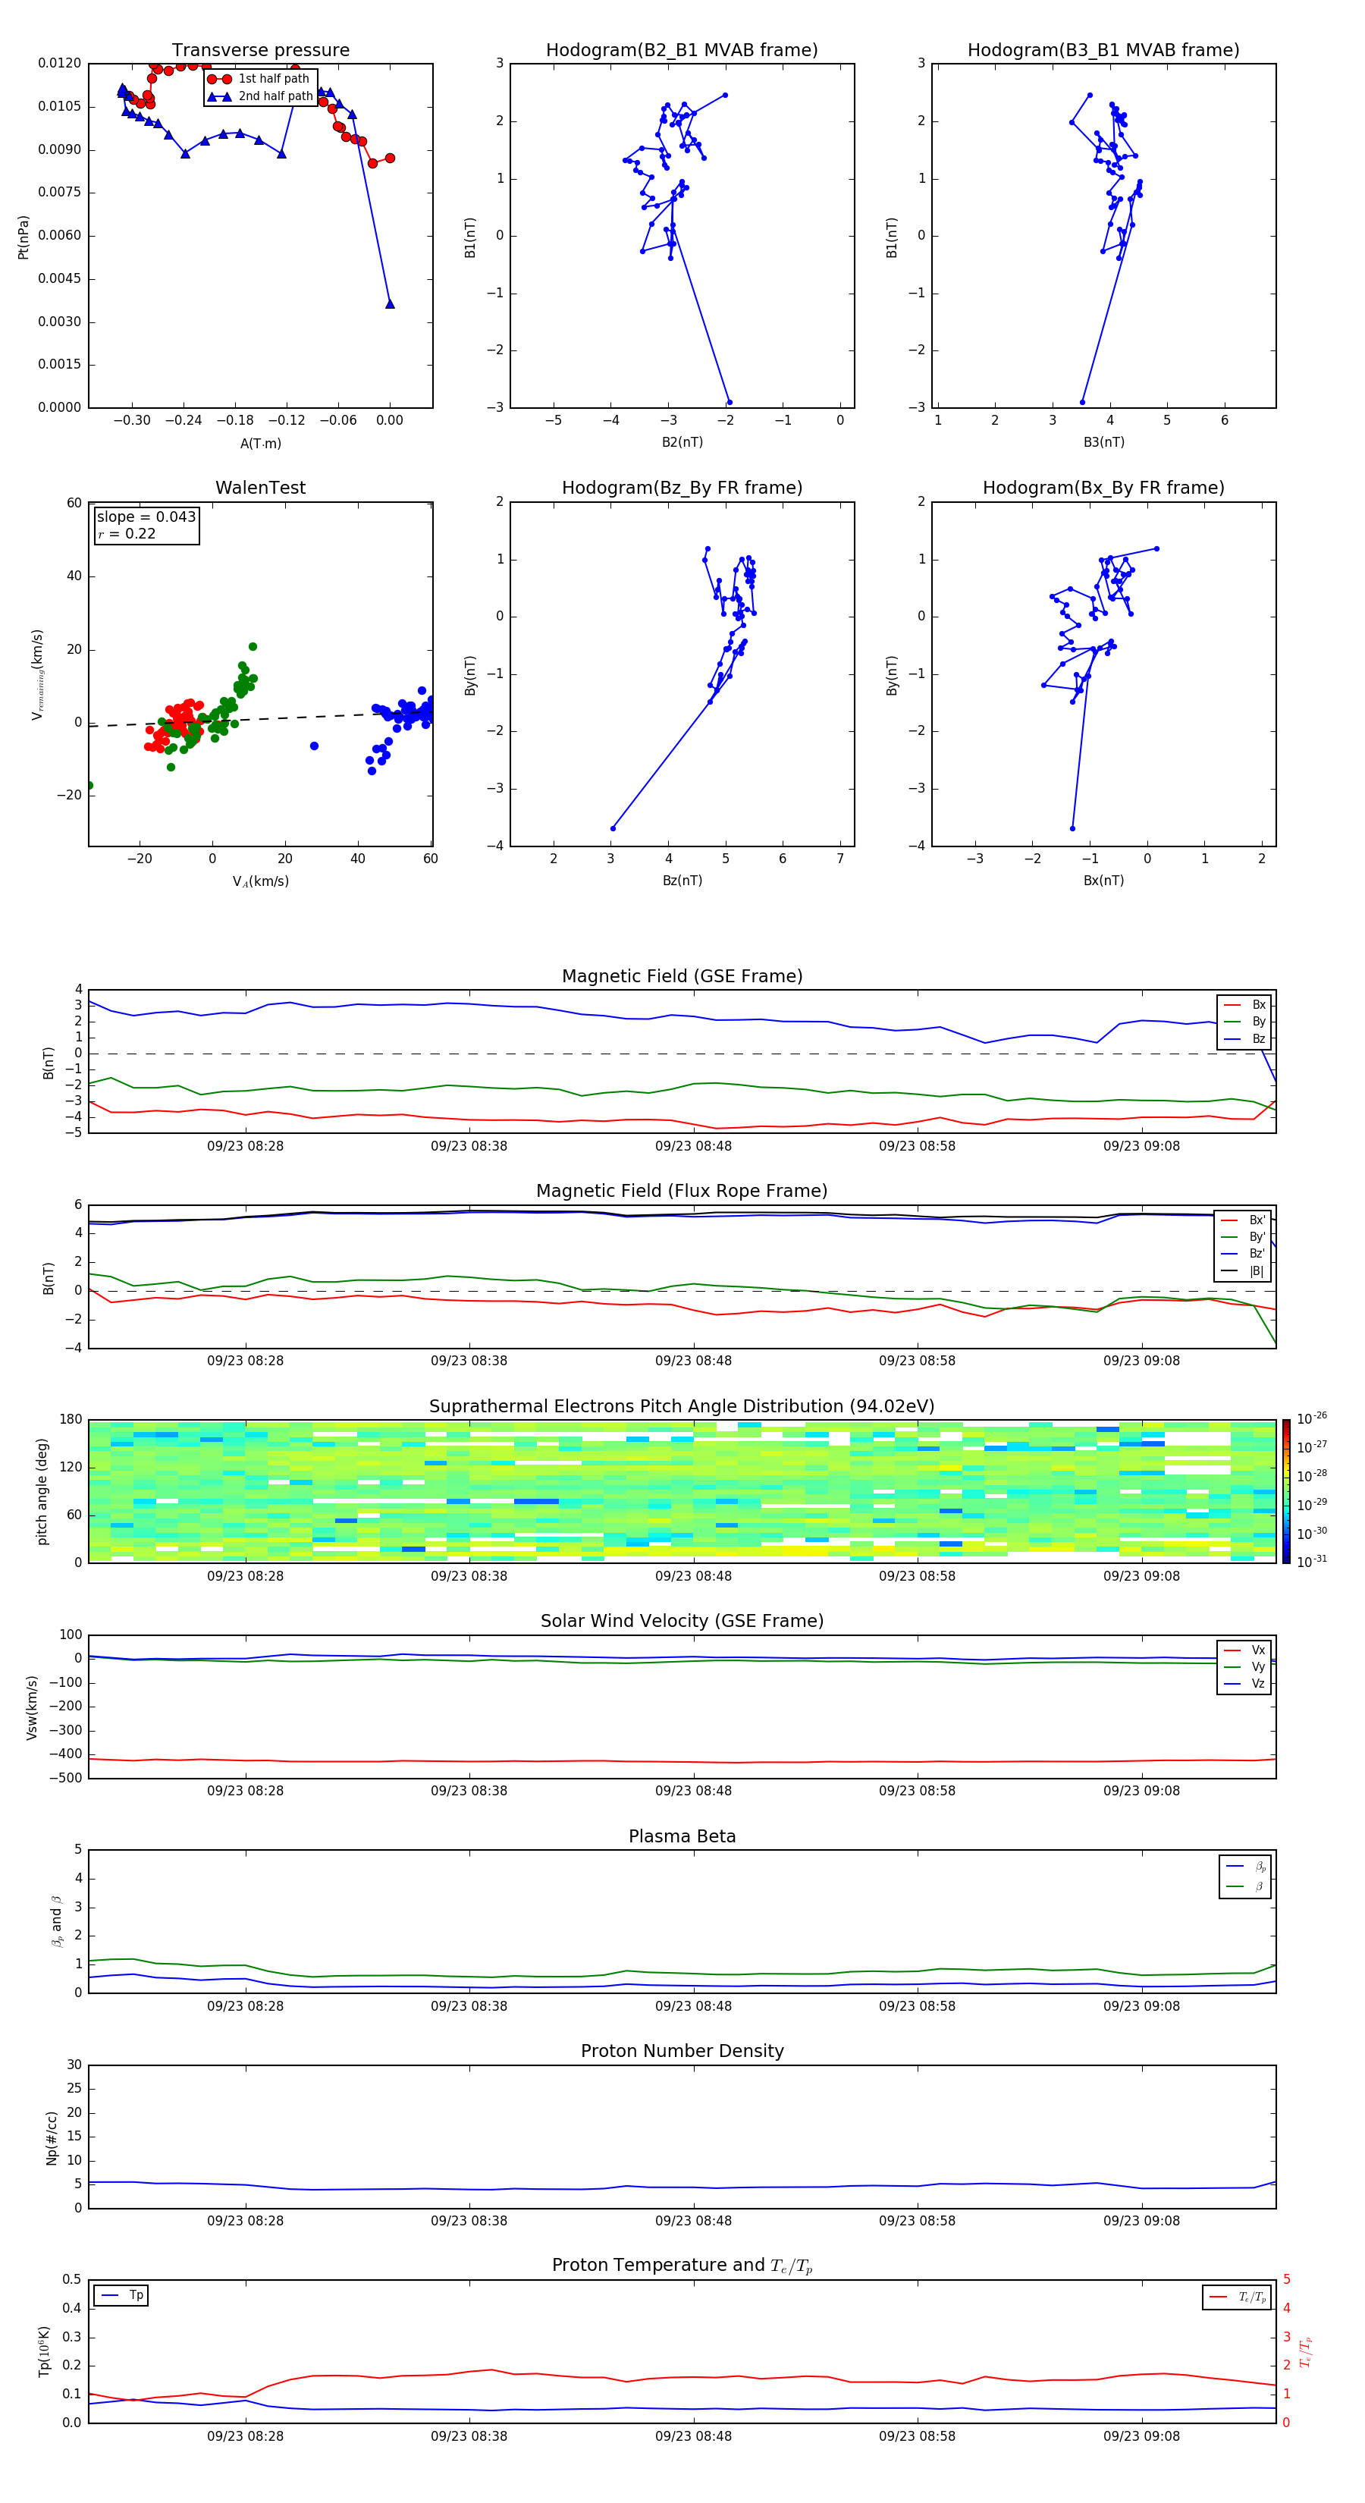Click the 'B3(nT)' axis label

click(x=1103, y=442)
